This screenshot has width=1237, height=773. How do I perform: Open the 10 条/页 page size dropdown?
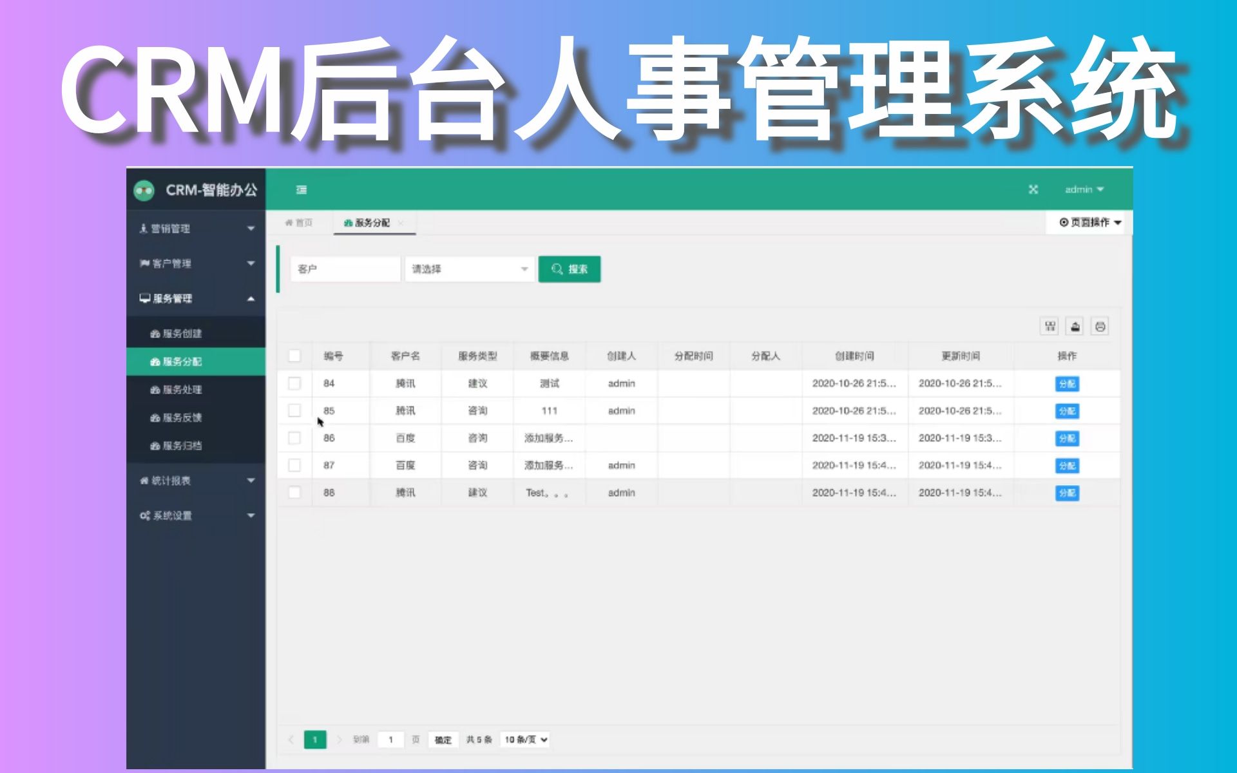[x=526, y=740]
